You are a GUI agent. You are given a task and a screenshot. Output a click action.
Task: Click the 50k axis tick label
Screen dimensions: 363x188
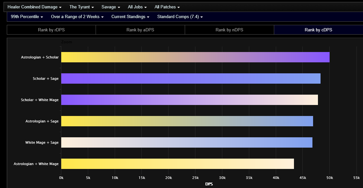click(330, 178)
